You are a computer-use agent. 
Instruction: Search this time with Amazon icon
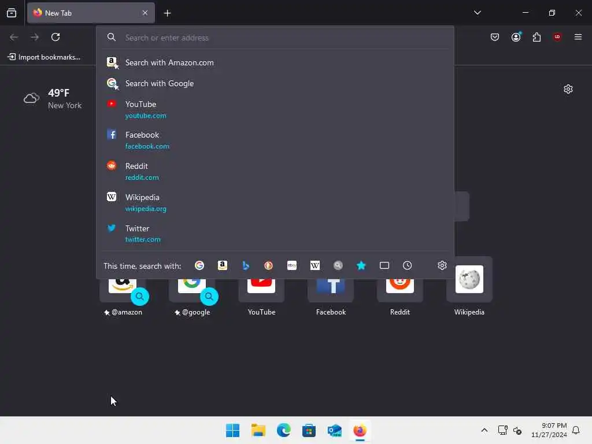point(223,265)
